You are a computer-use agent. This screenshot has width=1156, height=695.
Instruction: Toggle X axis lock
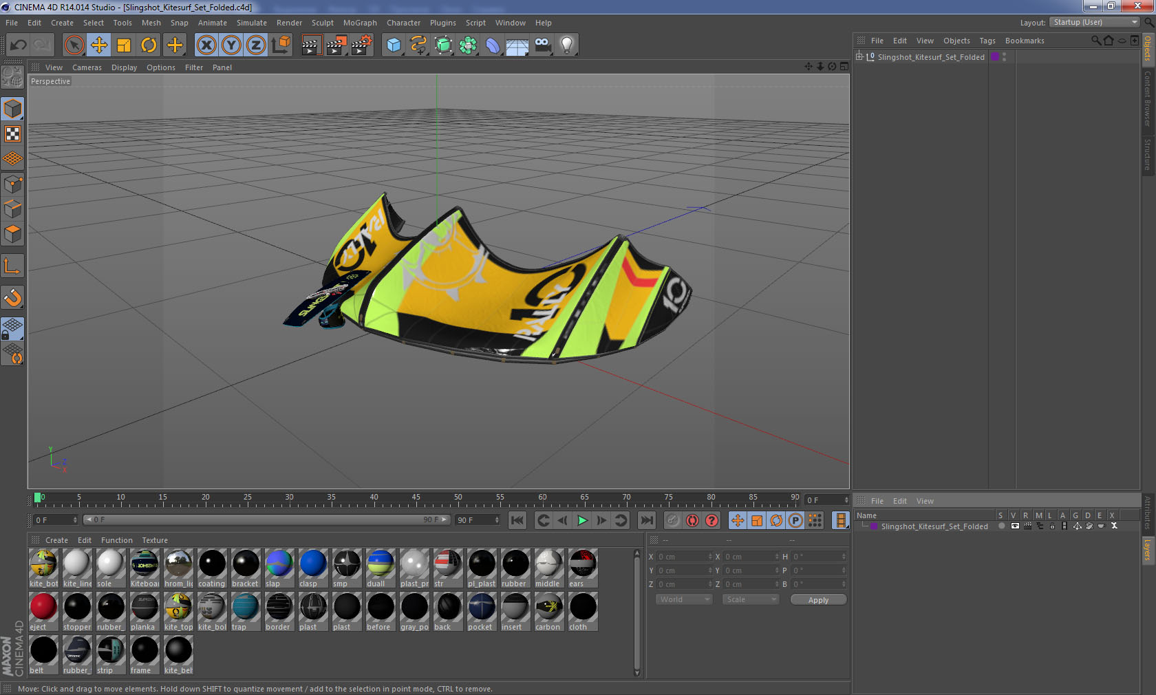(x=206, y=45)
